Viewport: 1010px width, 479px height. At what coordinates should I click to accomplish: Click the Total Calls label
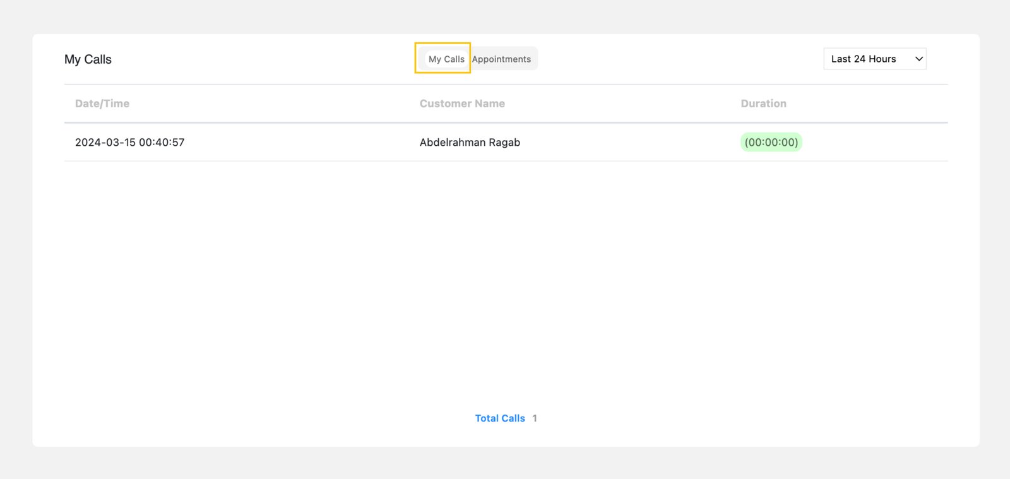tap(500, 418)
